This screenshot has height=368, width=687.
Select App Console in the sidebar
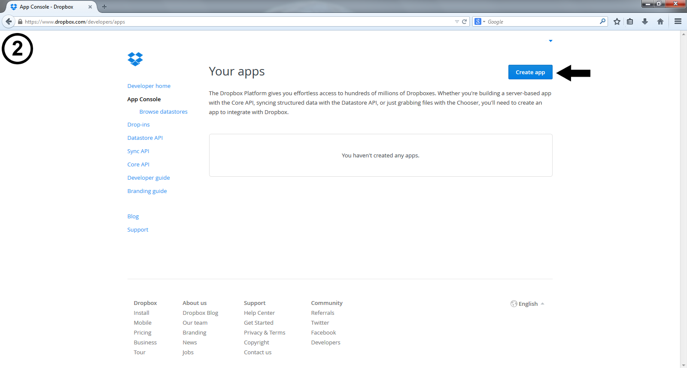tap(144, 99)
